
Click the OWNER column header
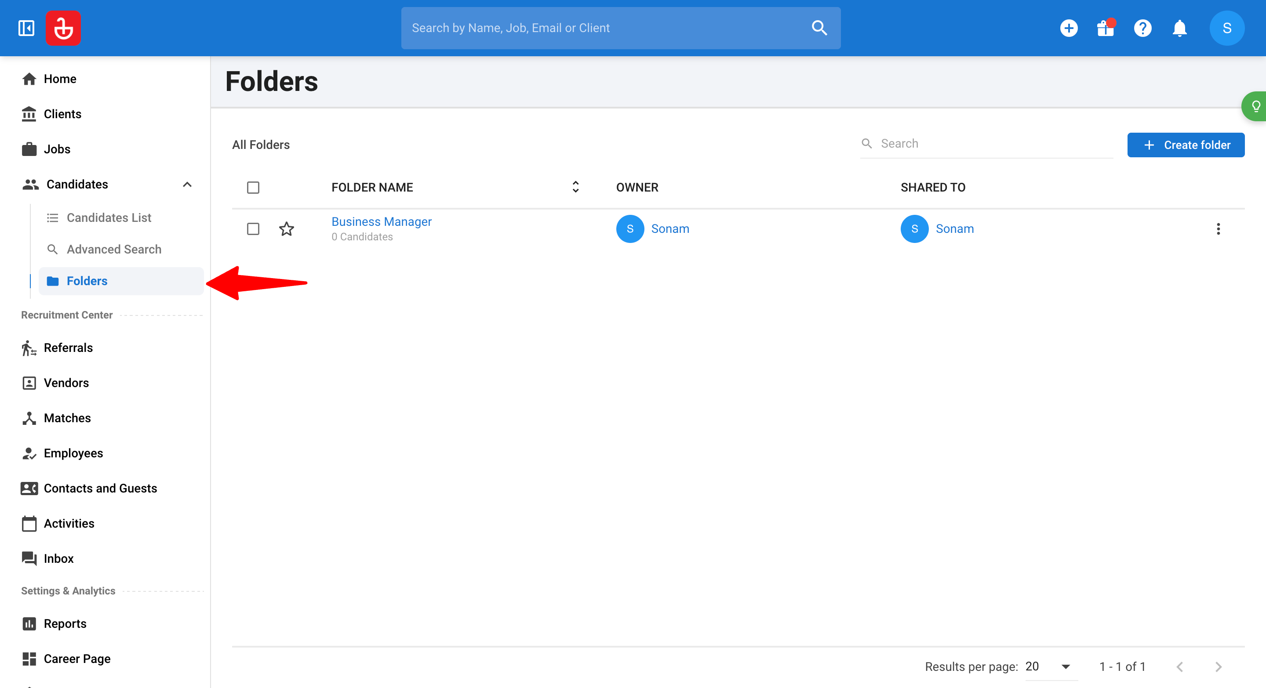point(637,187)
